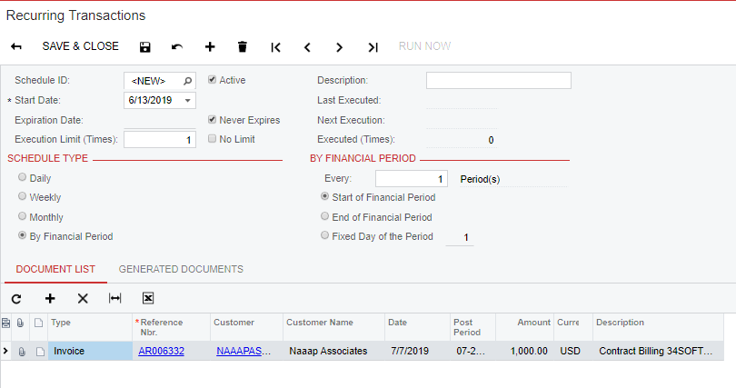This screenshot has height=388, width=736.
Task: Open the Schedule ID lookup magnifier
Action: pos(188,81)
